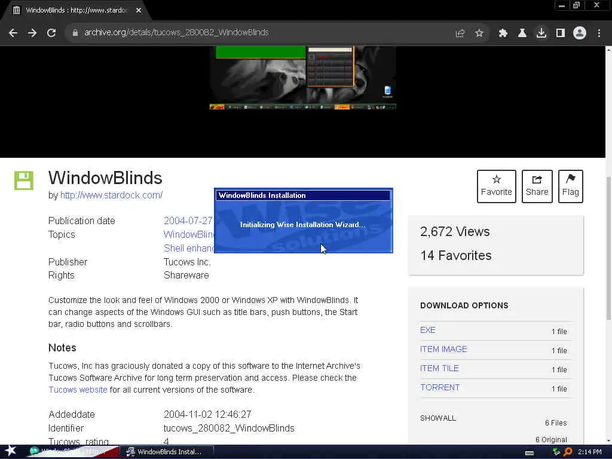612x459 pixels.
Task: Share this archive item
Action: coord(537,186)
